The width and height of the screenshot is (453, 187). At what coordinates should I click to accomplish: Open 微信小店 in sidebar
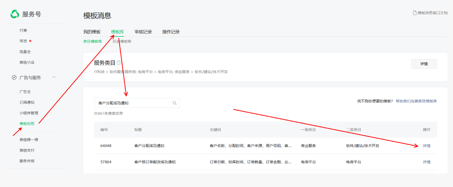[27, 62]
